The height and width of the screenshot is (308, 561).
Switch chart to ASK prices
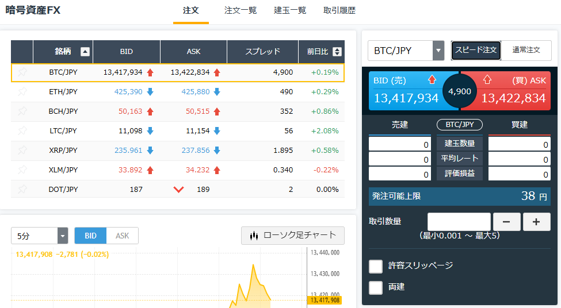(123, 236)
